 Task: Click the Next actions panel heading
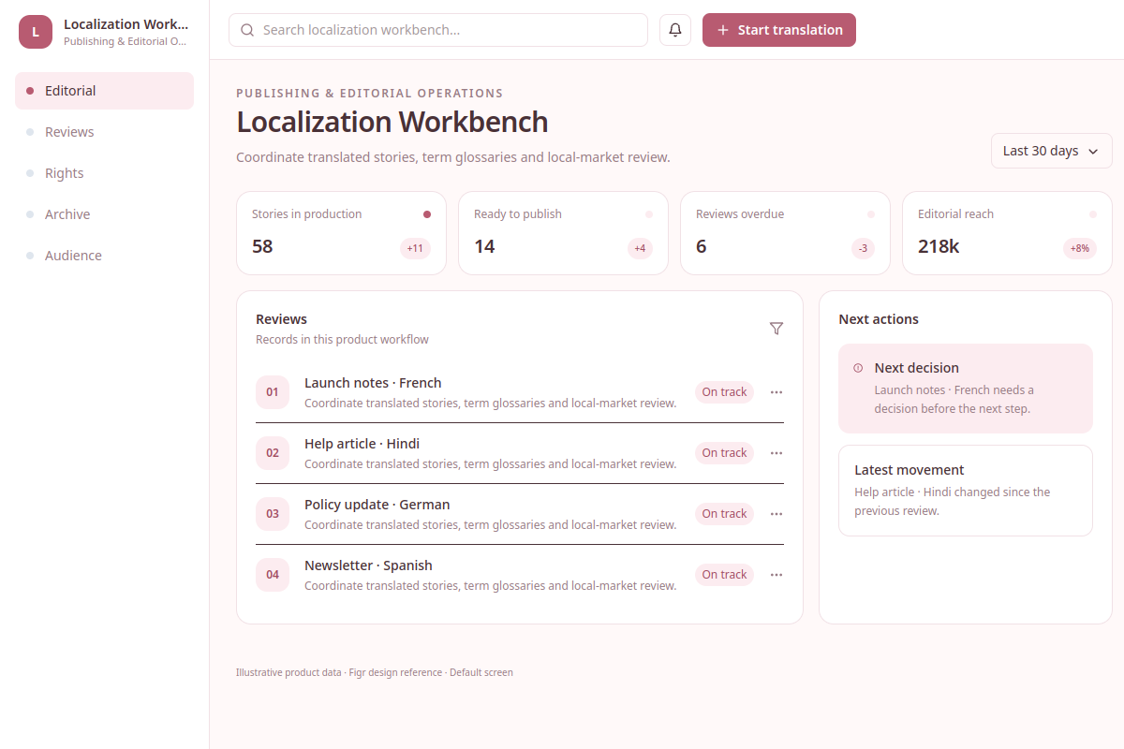[x=879, y=319]
